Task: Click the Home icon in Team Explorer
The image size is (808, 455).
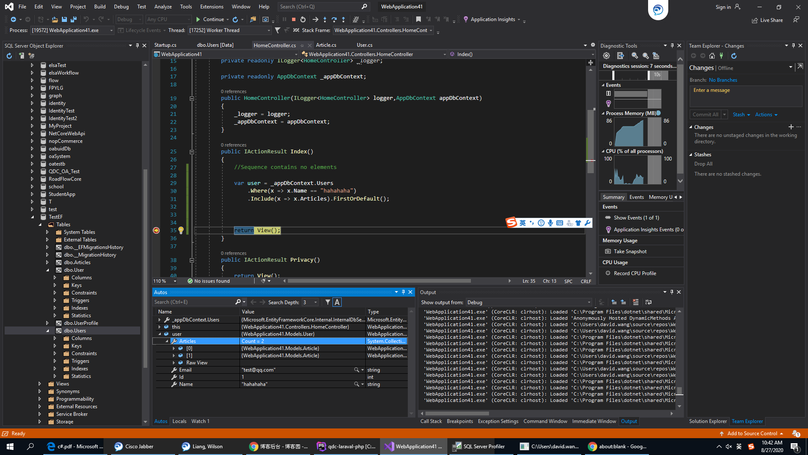Action: pos(712,56)
